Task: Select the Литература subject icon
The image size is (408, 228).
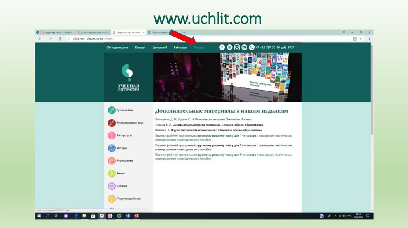Action: tap(112, 135)
